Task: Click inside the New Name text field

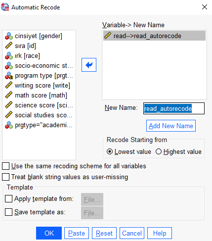Action: point(174,108)
